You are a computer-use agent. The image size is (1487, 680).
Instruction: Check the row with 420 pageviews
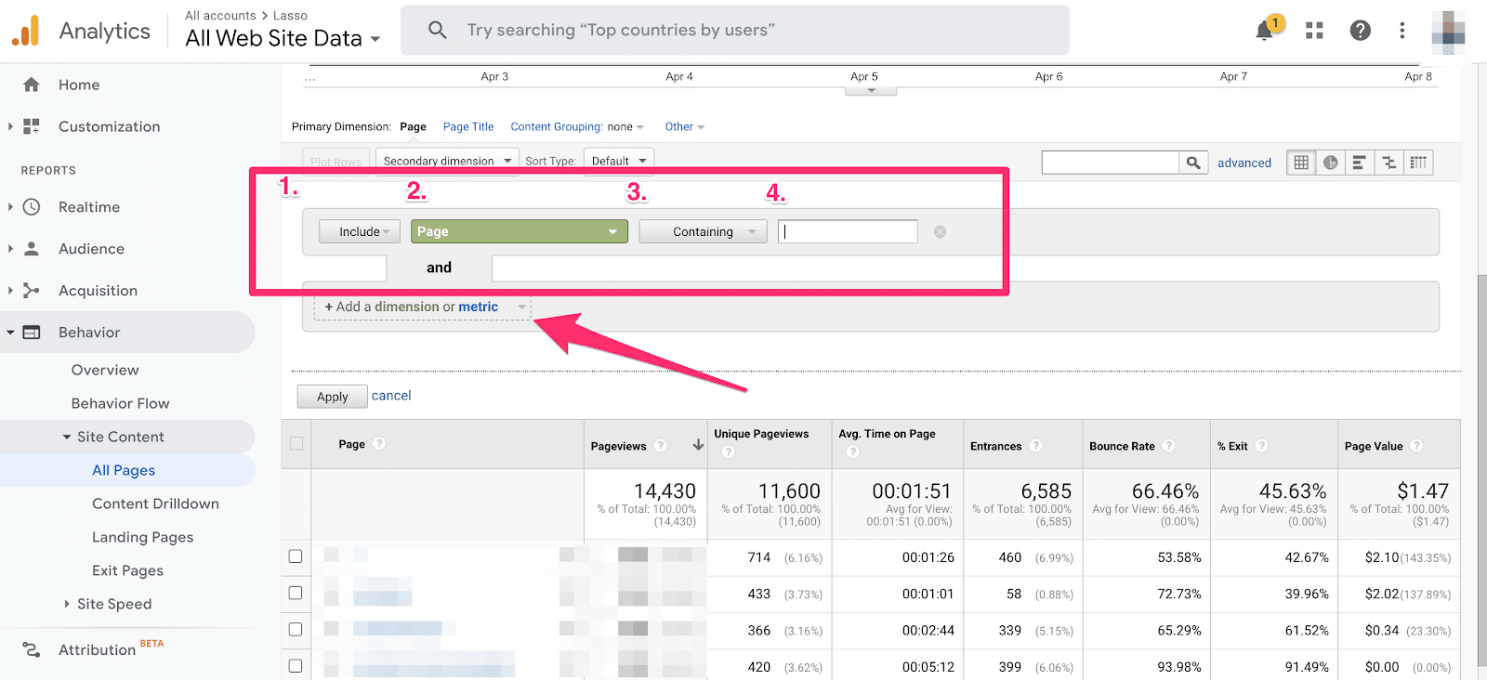[x=296, y=665]
